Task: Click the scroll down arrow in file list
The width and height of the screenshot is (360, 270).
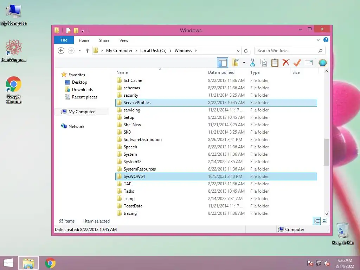Action: coord(327,214)
